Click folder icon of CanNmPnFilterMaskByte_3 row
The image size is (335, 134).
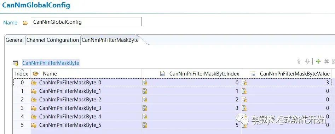(34, 108)
